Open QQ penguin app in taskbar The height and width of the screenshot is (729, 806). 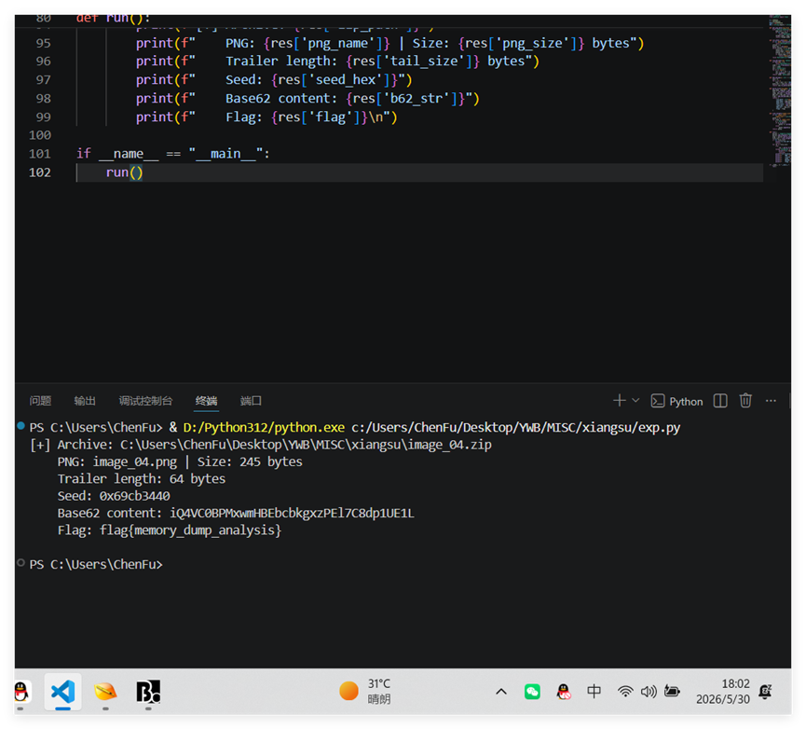tap(21, 692)
